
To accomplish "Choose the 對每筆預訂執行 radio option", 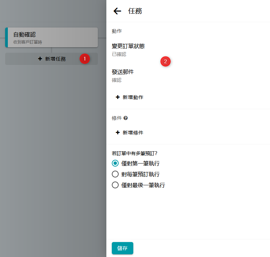I will coord(115,174).
